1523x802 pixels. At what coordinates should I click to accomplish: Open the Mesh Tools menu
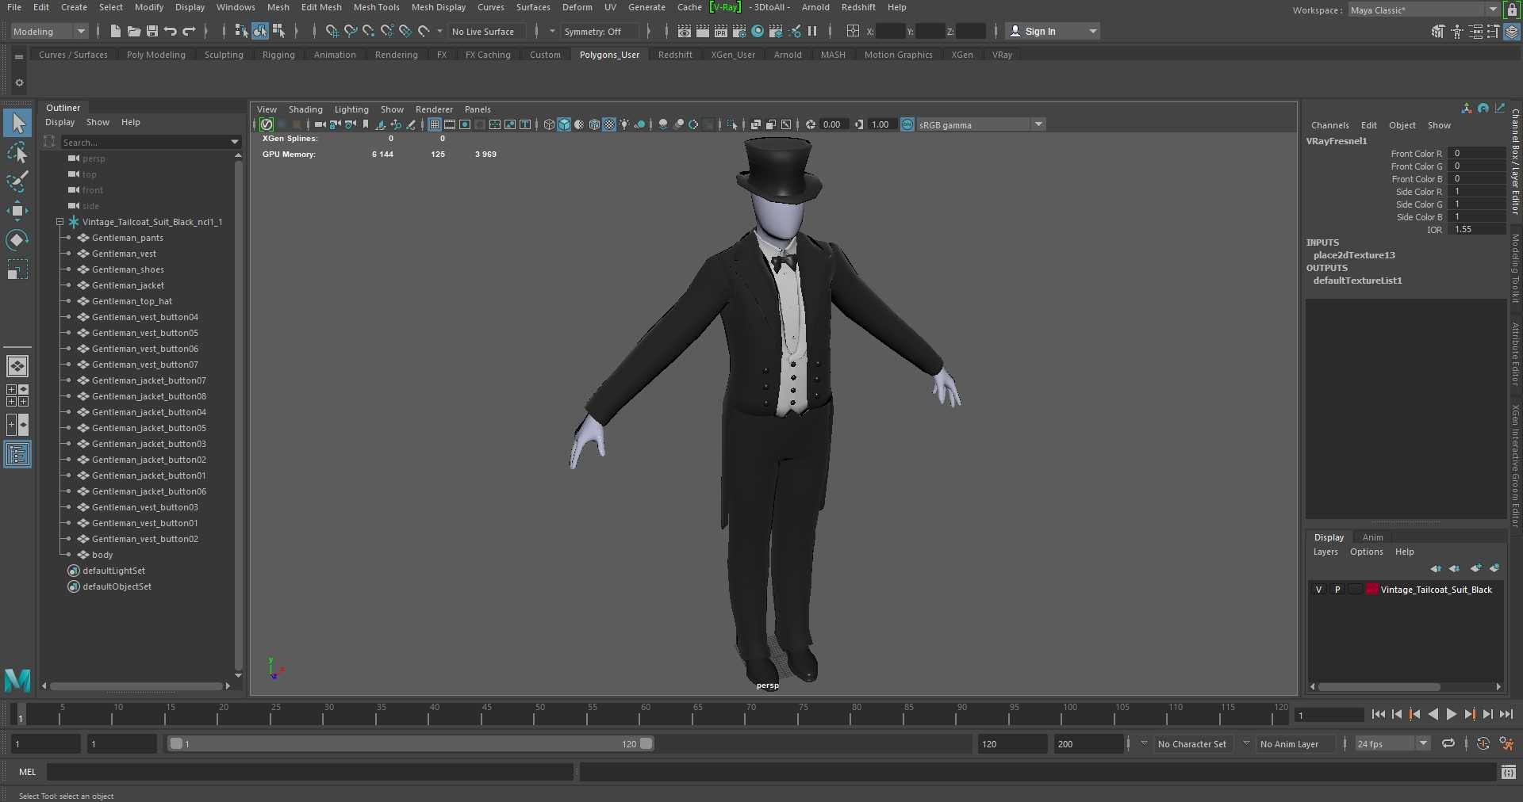(376, 7)
